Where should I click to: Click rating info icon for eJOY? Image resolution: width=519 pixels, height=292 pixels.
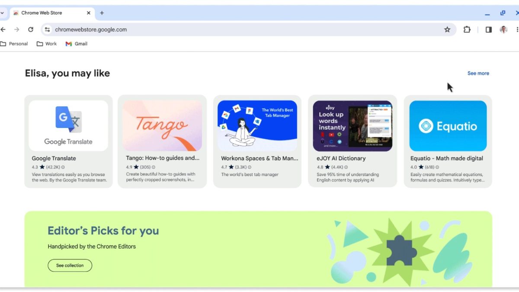346,167
